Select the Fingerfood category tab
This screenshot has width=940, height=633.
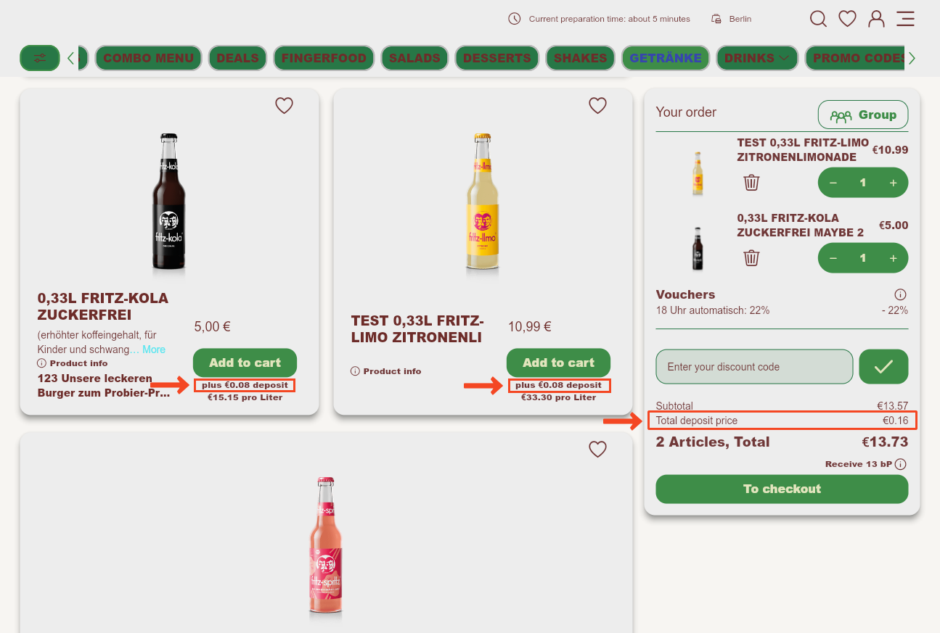324,58
